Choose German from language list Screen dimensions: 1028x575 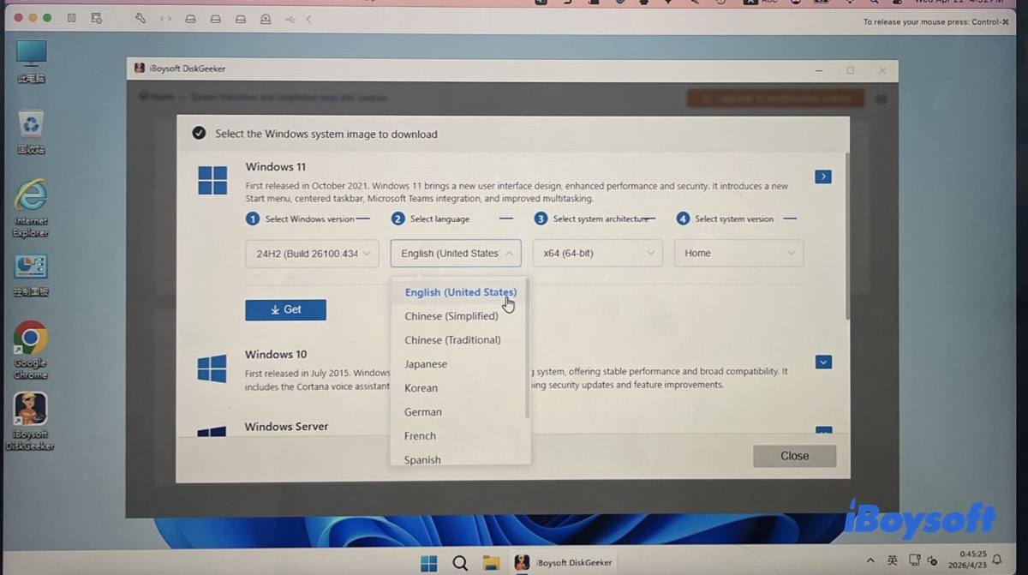tap(423, 412)
